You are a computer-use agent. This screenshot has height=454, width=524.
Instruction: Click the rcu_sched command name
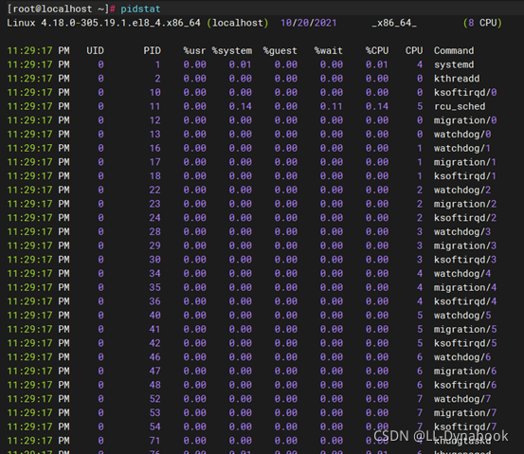click(460, 106)
